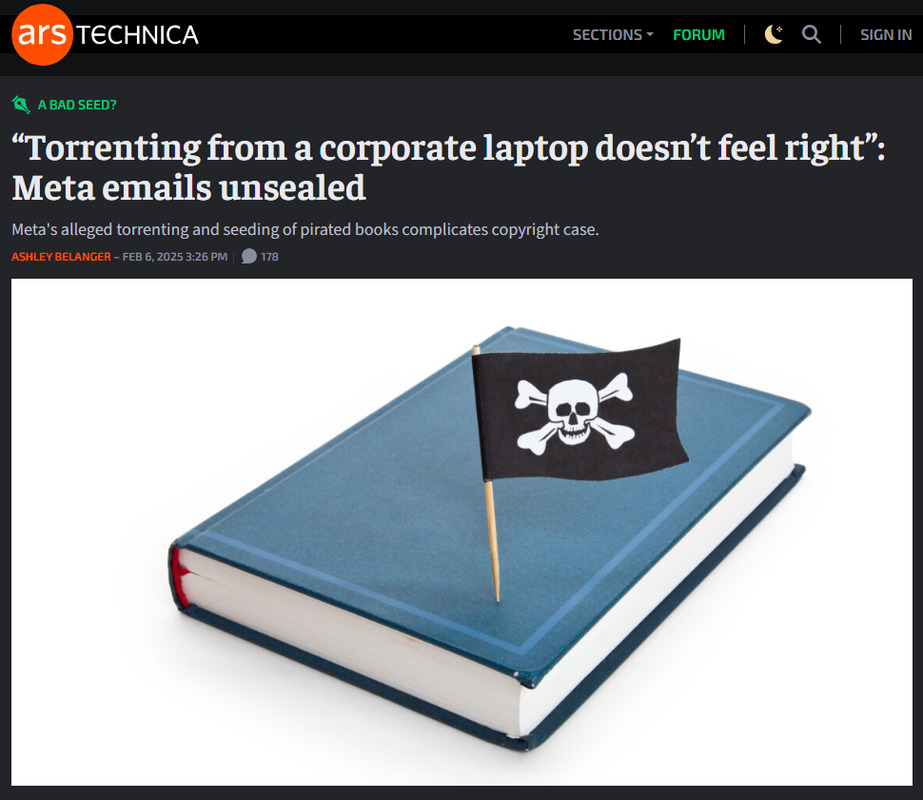Click the 'A Bad Seed?' category label

click(77, 105)
